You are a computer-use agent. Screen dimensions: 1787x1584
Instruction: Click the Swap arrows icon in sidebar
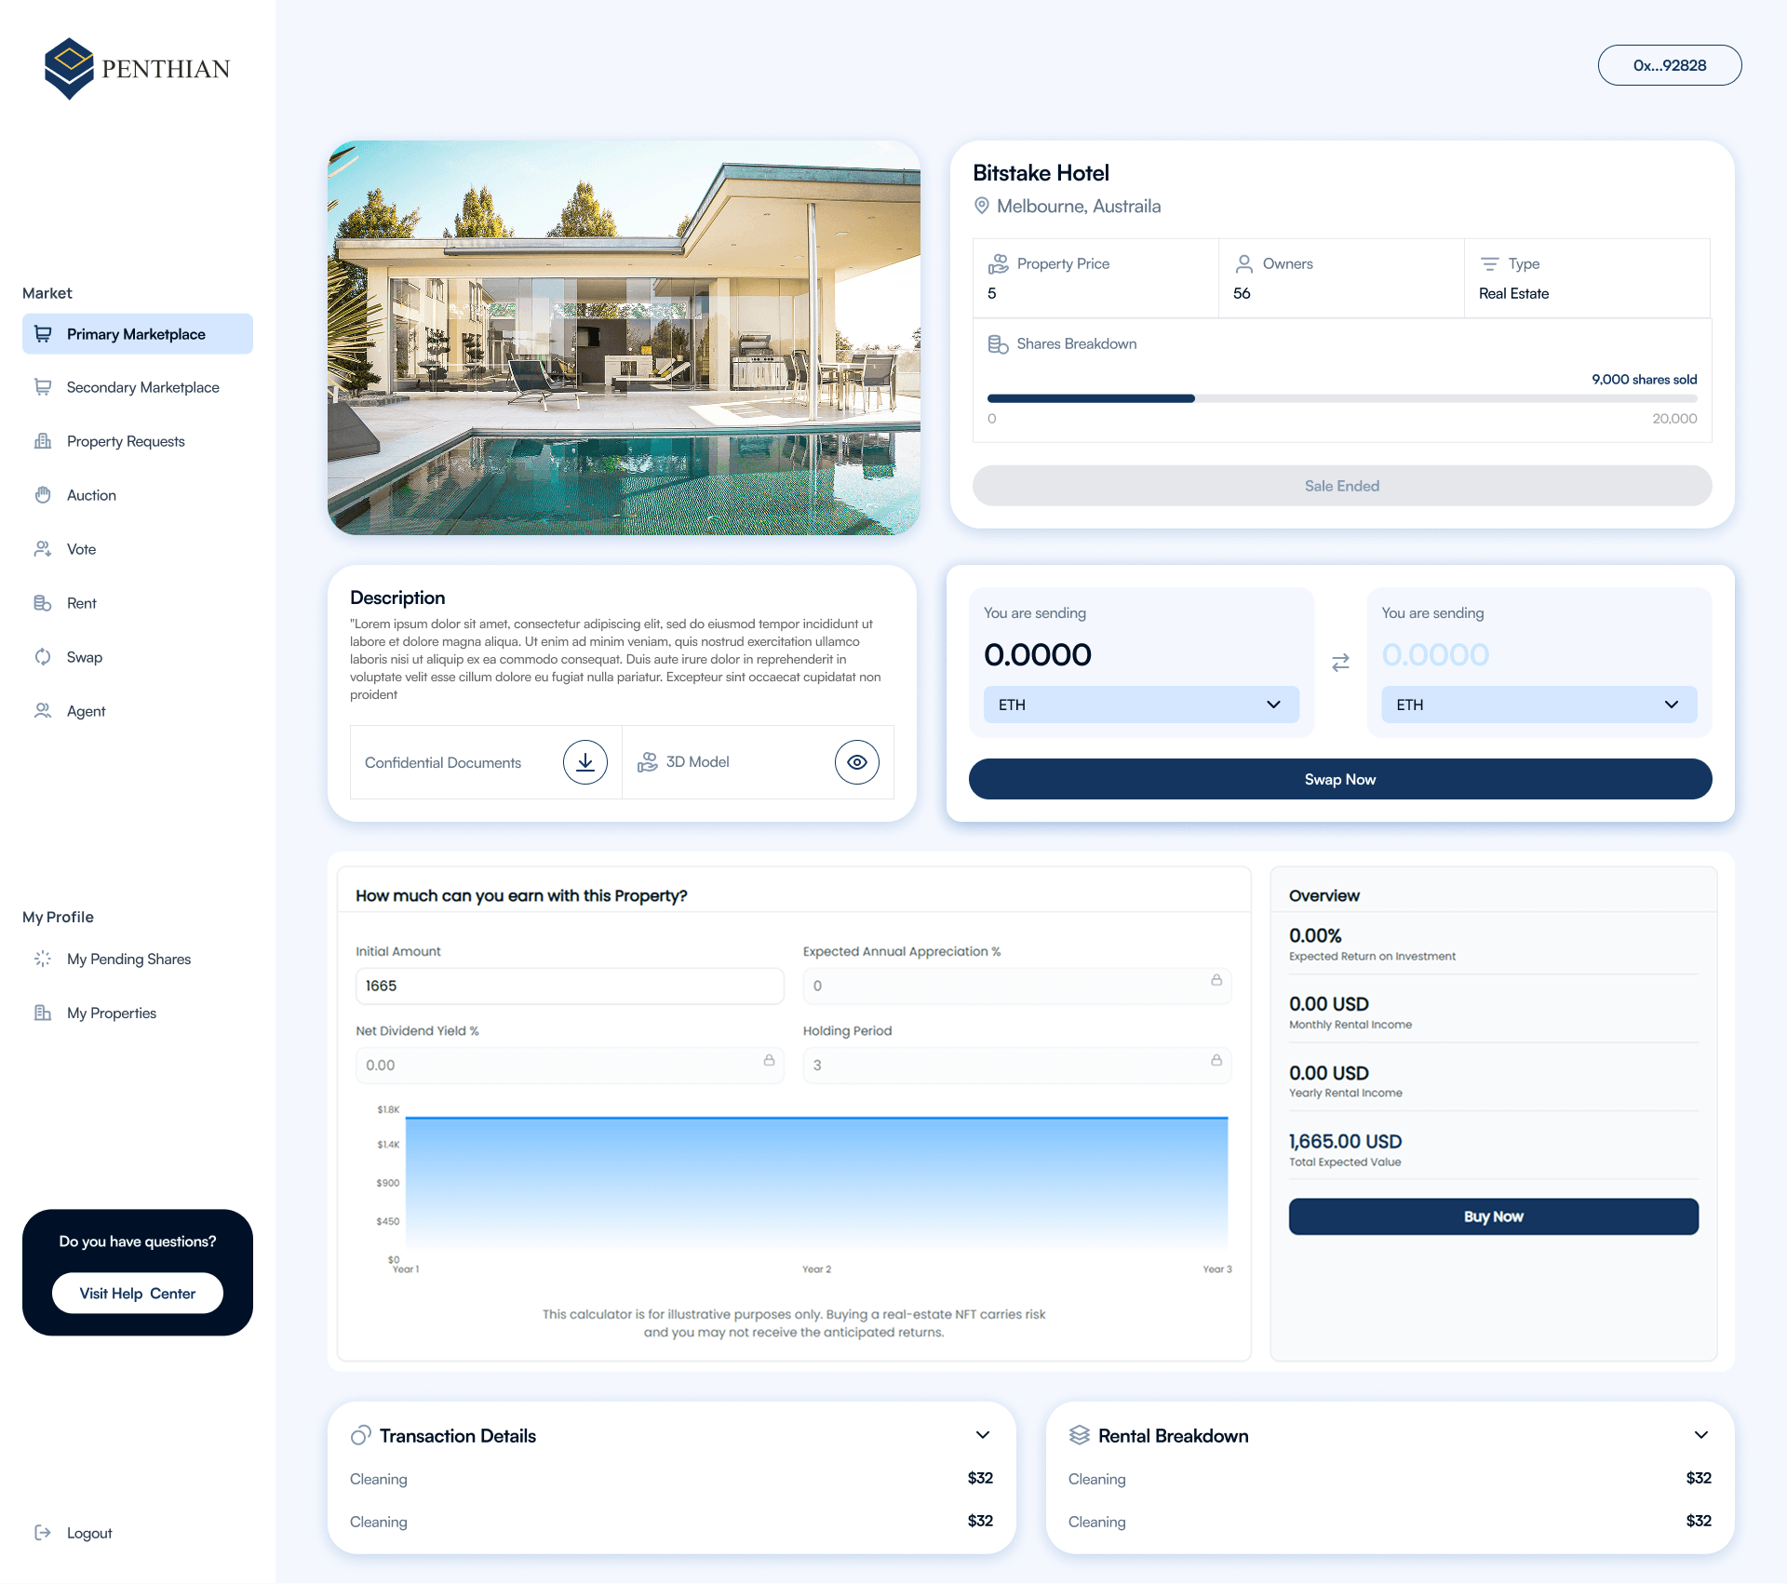pos(43,657)
